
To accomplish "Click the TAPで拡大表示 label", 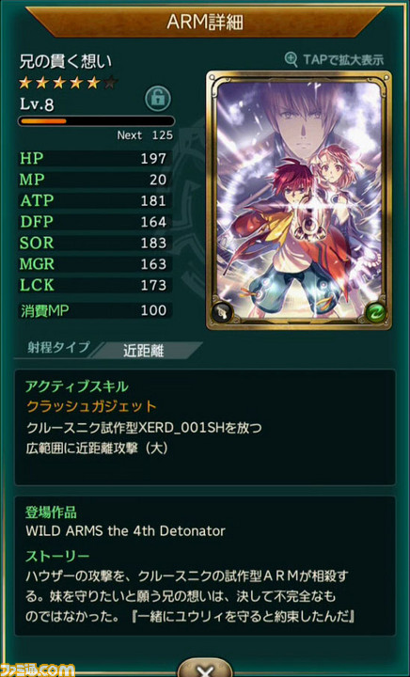I will coord(343,59).
